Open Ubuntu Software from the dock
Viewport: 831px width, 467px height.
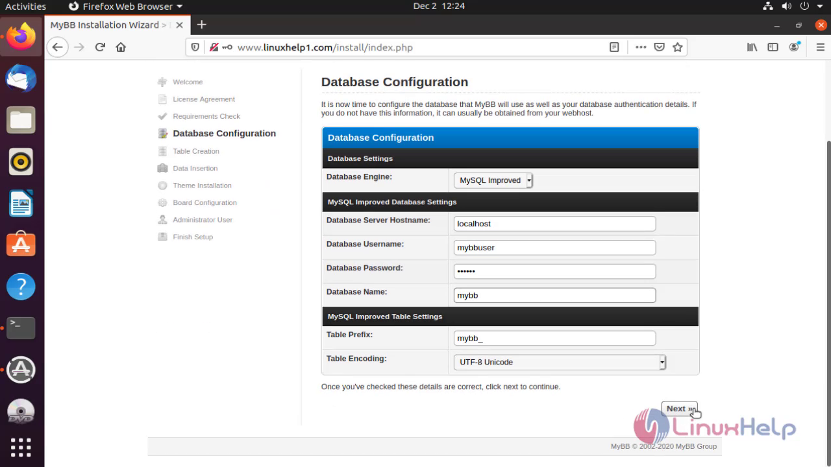[21, 245]
